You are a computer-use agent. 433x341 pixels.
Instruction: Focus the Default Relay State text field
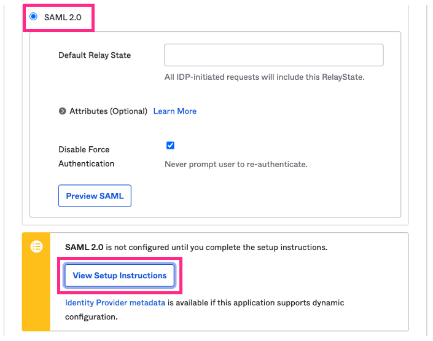coord(273,55)
